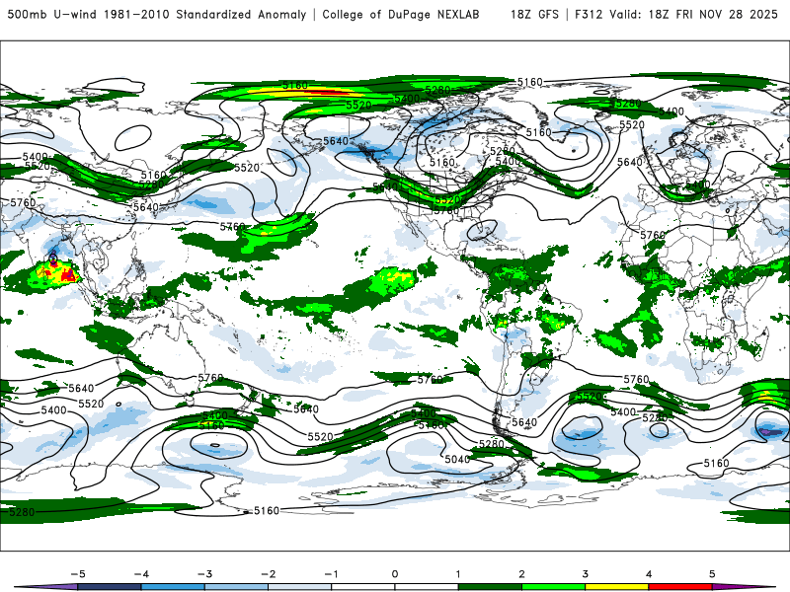Click the 'College of DuPage NEXLAB' text
Image resolution: width=790 pixels, height=592 pixels.
point(401,14)
